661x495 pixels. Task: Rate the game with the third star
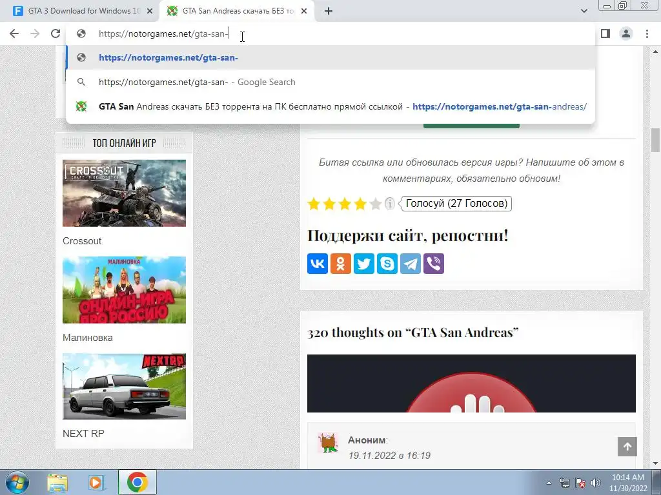click(x=345, y=204)
